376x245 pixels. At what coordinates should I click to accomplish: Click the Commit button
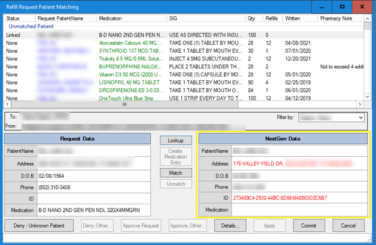309,226
